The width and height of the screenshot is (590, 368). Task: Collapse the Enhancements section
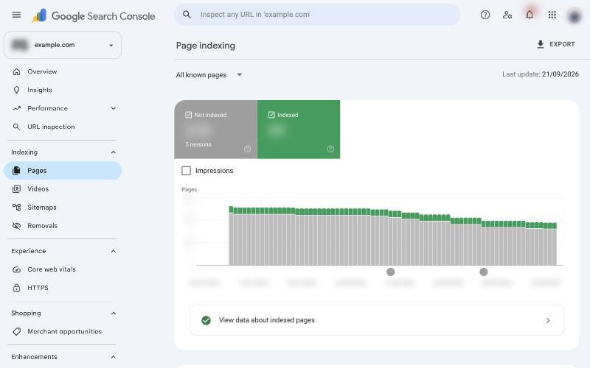tap(114, 357)
